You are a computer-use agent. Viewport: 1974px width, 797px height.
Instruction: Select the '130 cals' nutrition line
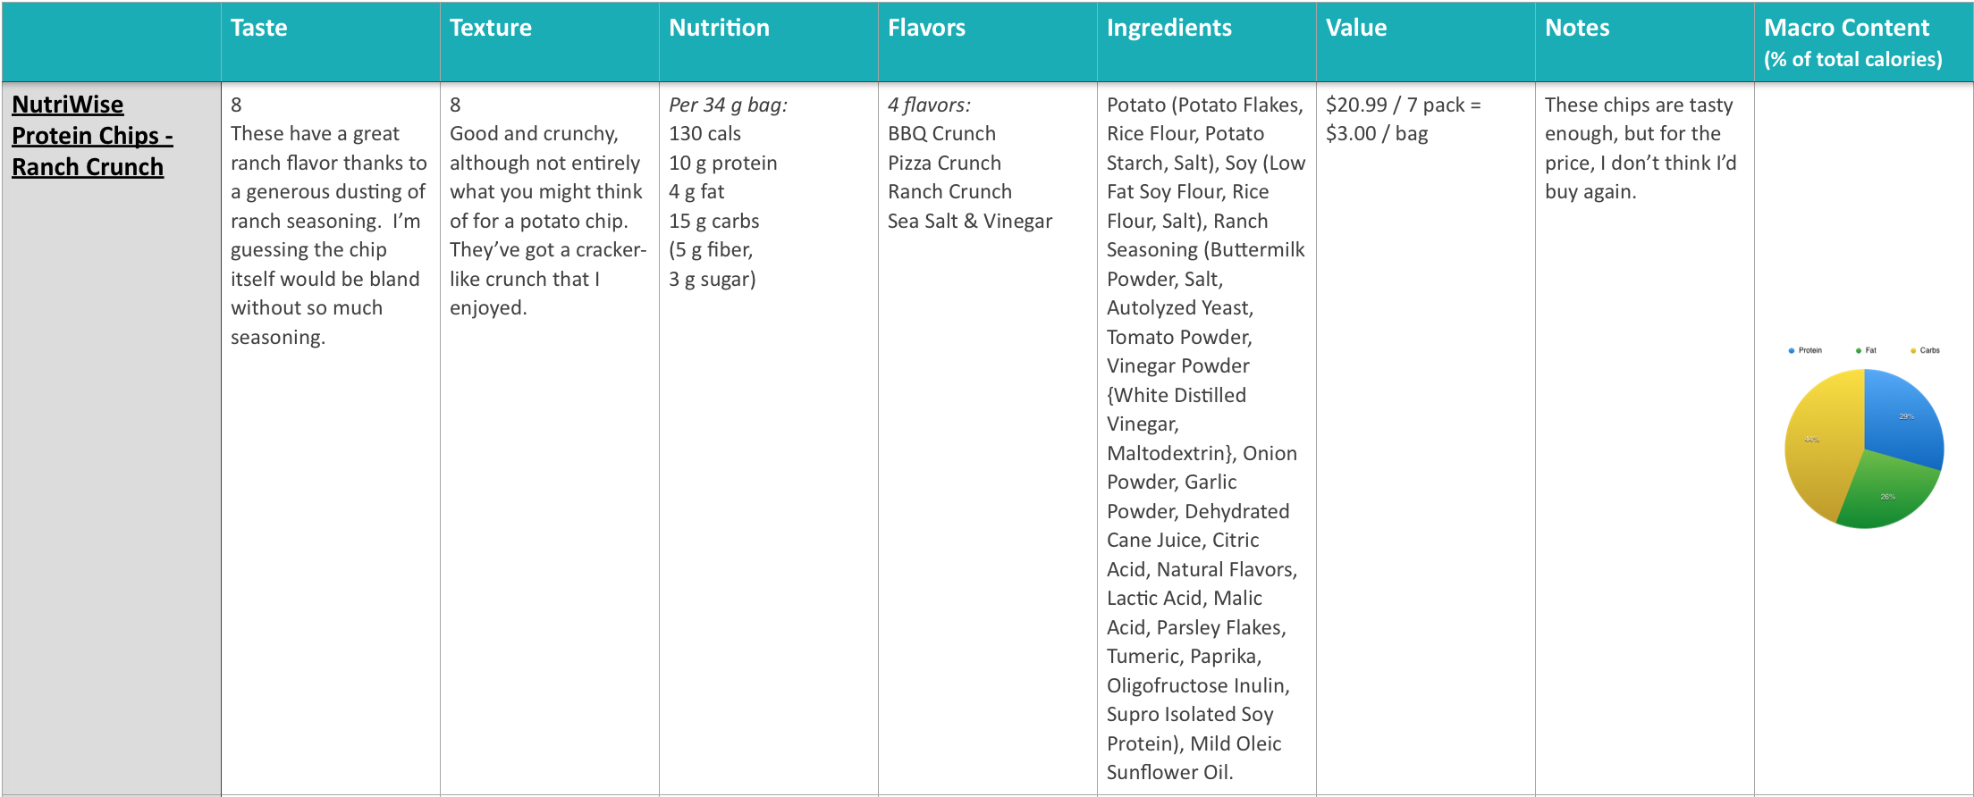pos(704,133)
